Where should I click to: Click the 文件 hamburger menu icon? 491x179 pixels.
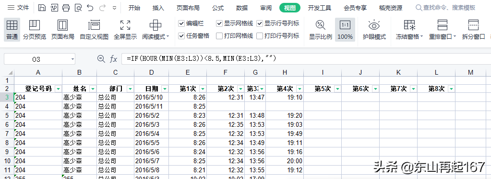point(11,8)
